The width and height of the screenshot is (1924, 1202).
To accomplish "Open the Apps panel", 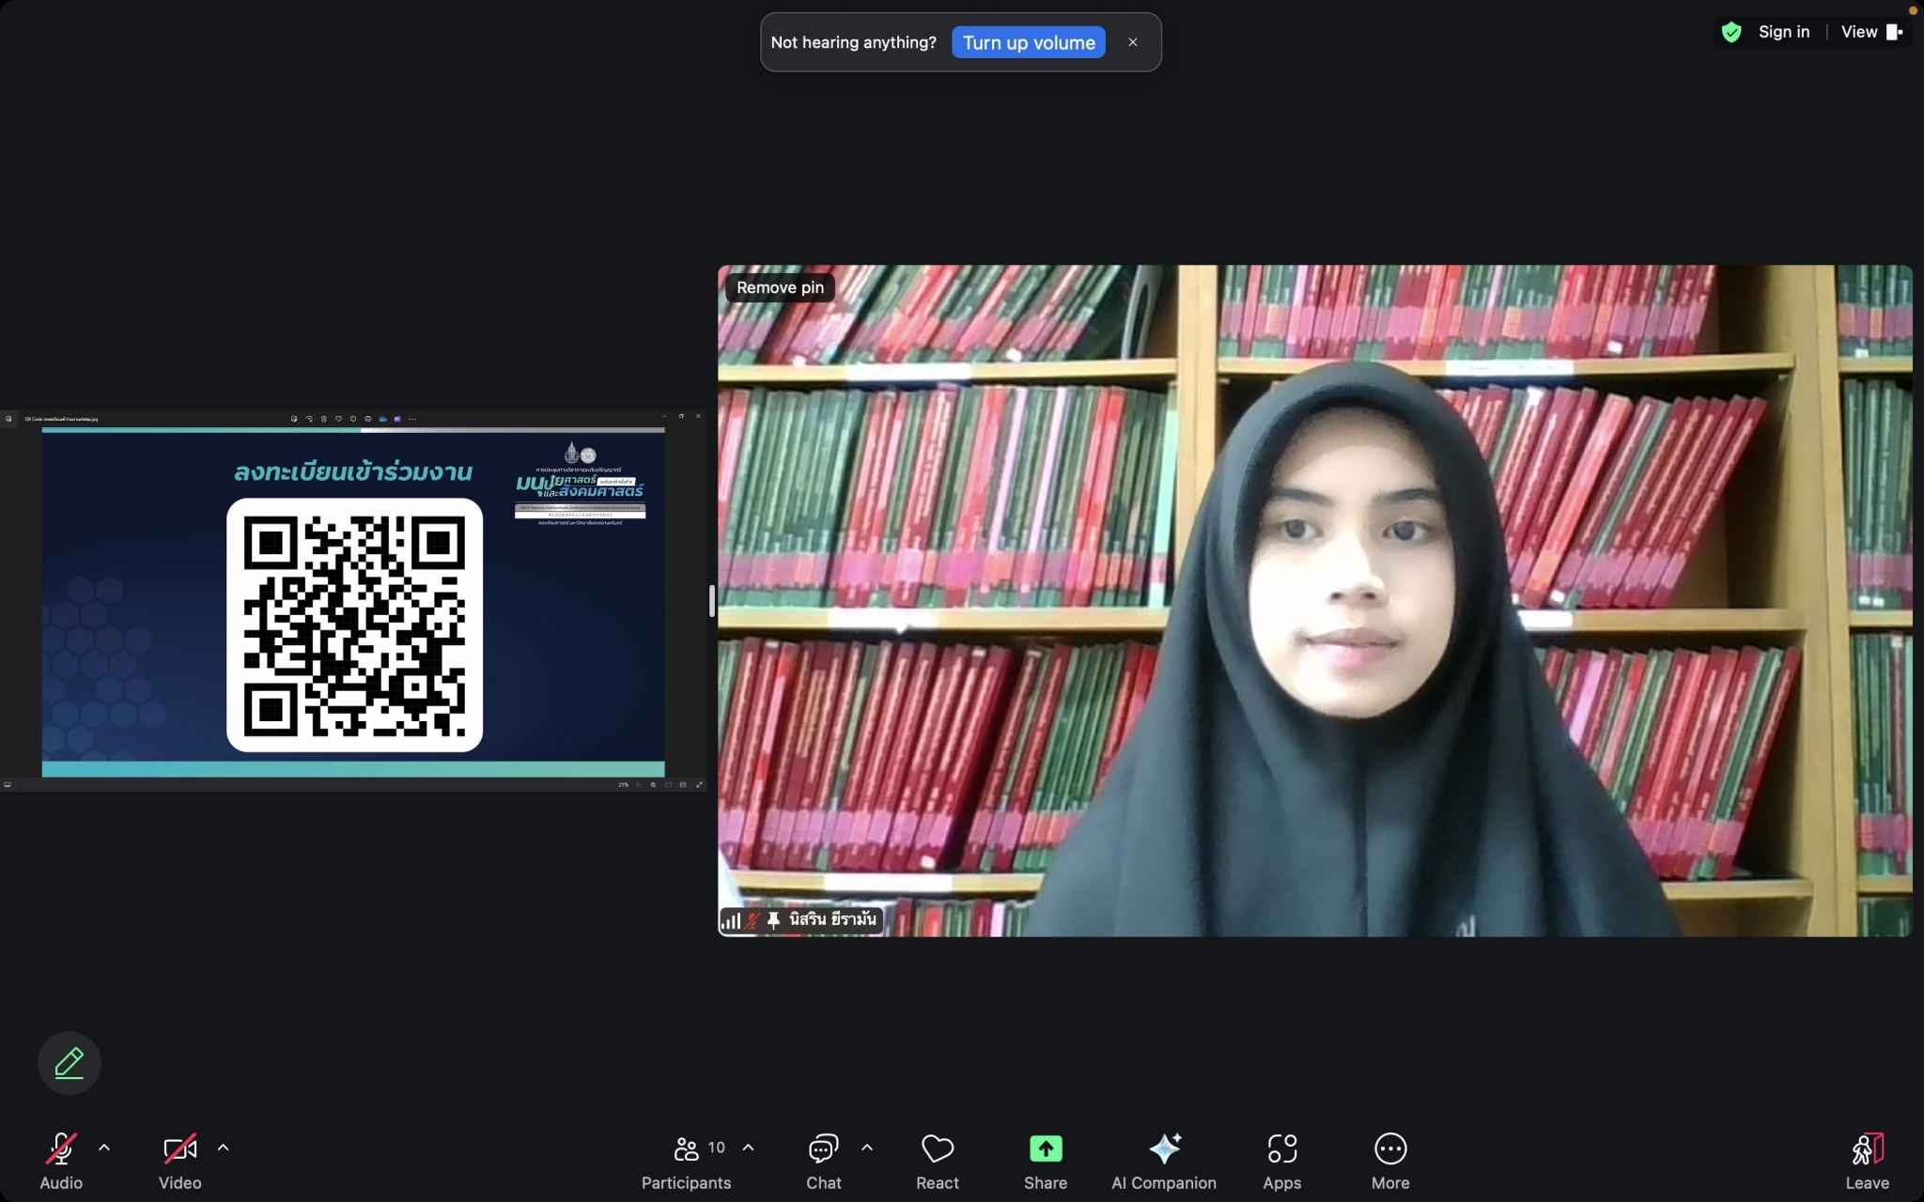I will [1281, 1149].
